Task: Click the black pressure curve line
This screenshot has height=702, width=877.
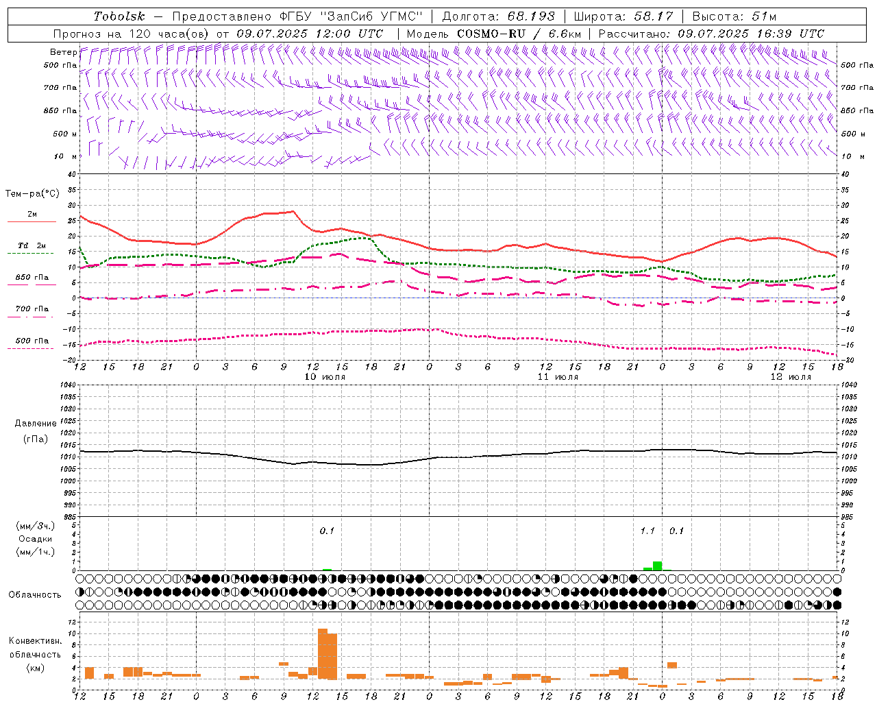Action: pos(458,457)
